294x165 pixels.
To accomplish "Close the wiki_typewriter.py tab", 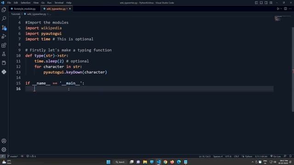I will coord(70,9).
